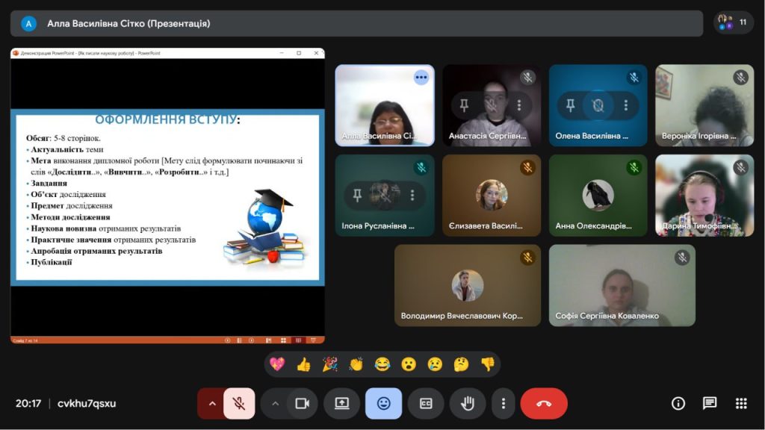This screenshot has height=430, width=765.
Task: Close the emoji reactions picker button
Action: pos(383,403)
